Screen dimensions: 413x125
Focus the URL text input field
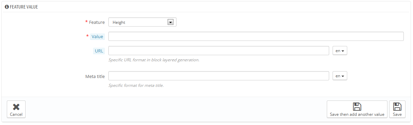coord(218,51)
